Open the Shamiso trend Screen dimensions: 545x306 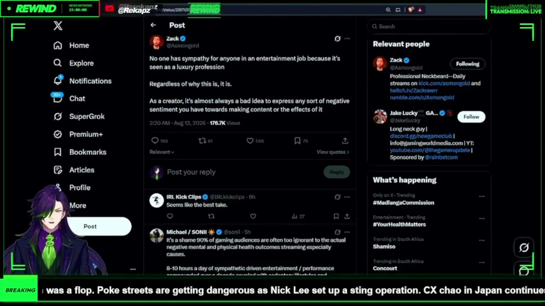pos(384,246)
